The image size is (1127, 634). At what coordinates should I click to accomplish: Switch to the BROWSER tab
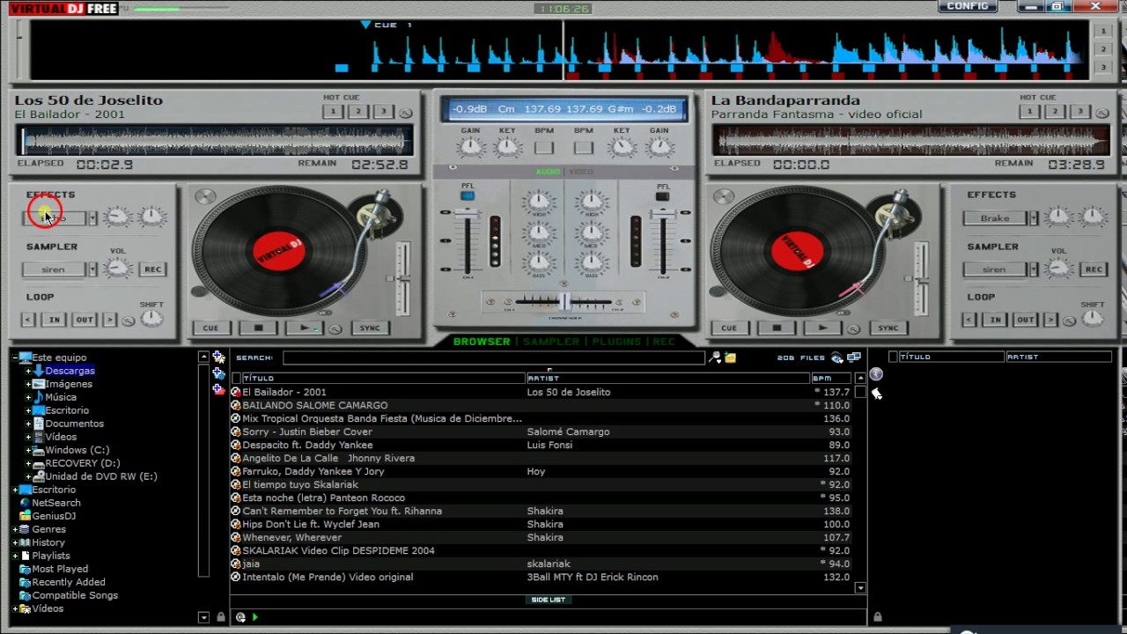[482, 342]
